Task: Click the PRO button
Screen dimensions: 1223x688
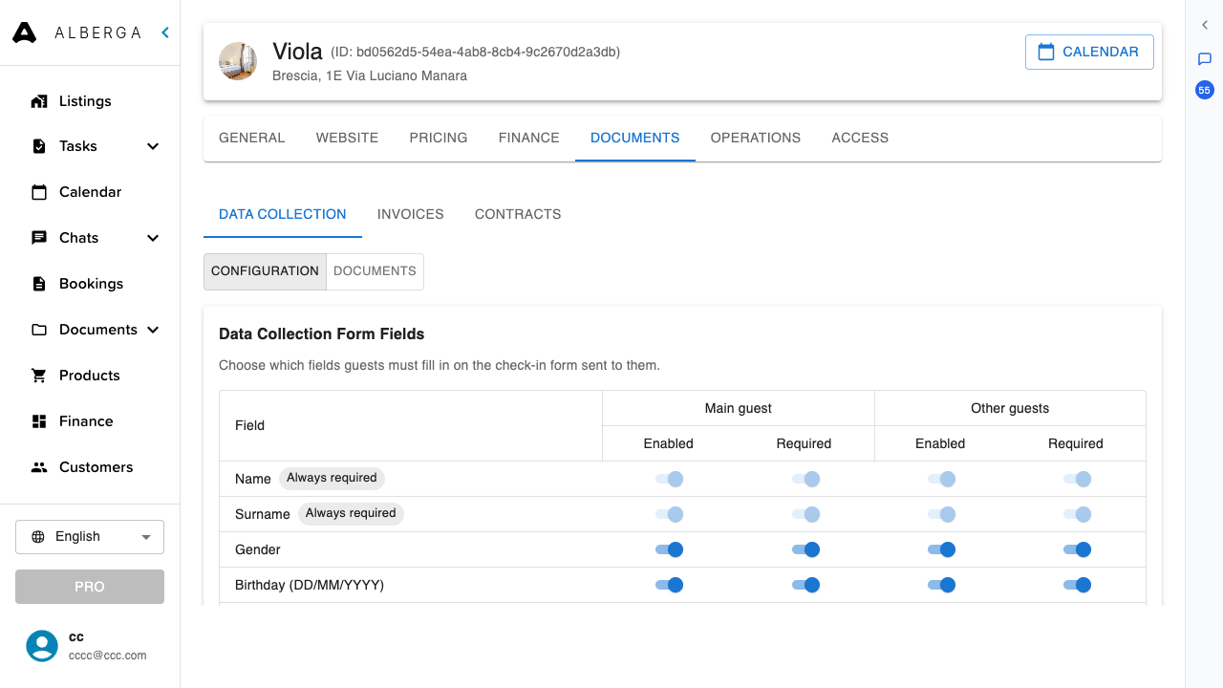Action: pyautogui.click(x=90, y=587)
